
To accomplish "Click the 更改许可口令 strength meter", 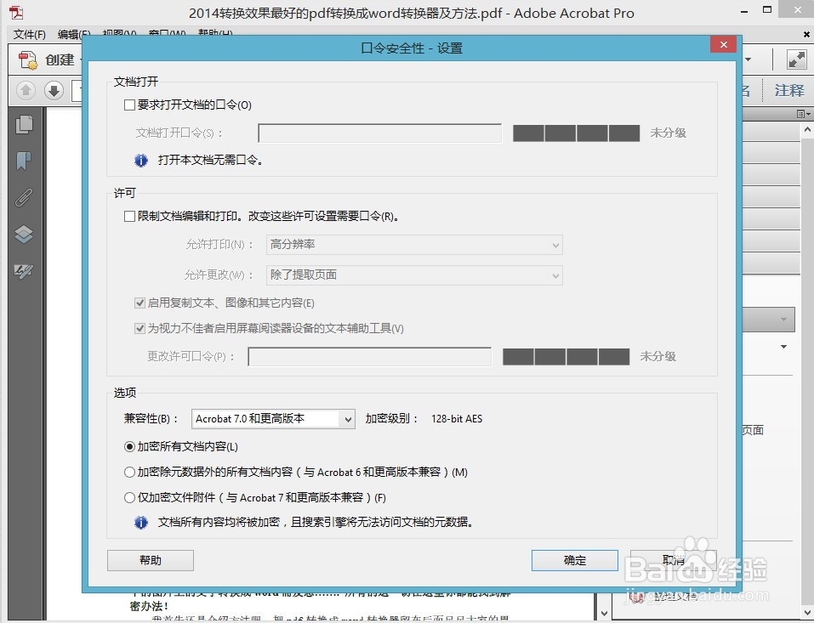I will 566,357.
